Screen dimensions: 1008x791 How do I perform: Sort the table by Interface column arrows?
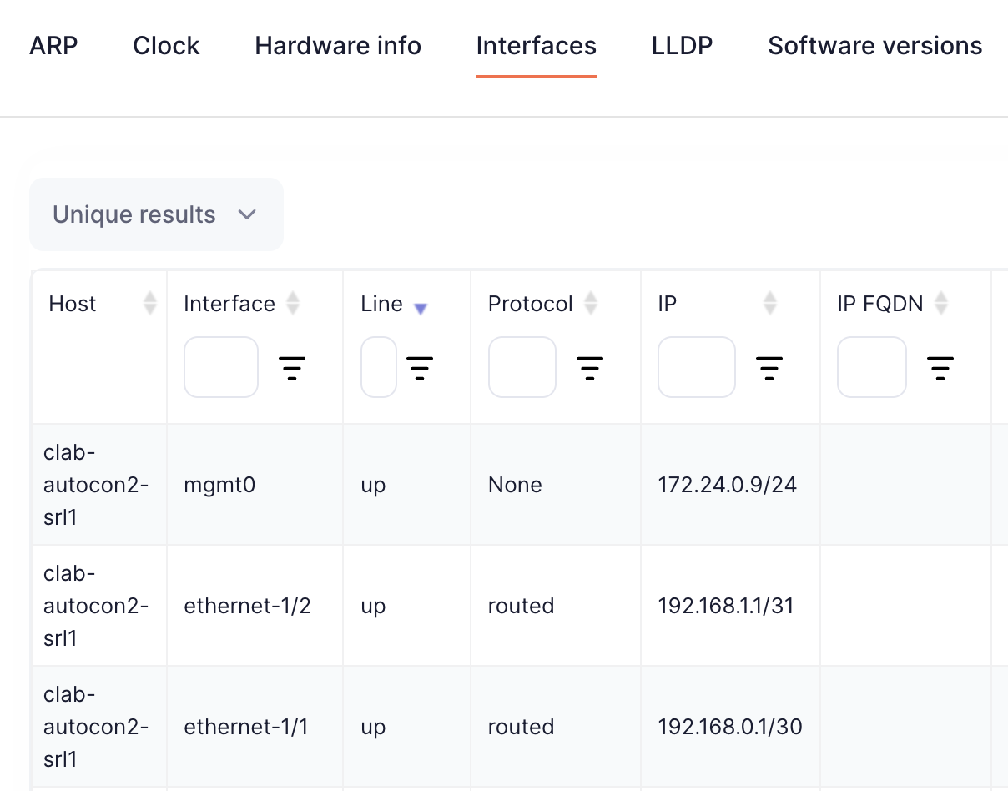(x=293, y=304)
